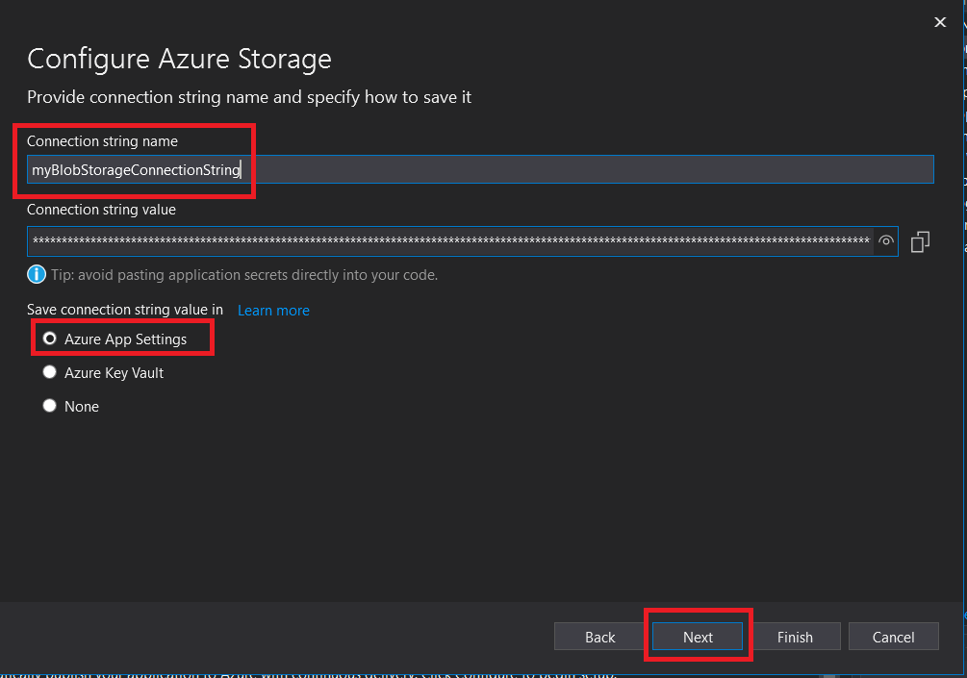Click 'Save connection string value in' label
This screenshot has height=678, width=967.
coord(125,310)
